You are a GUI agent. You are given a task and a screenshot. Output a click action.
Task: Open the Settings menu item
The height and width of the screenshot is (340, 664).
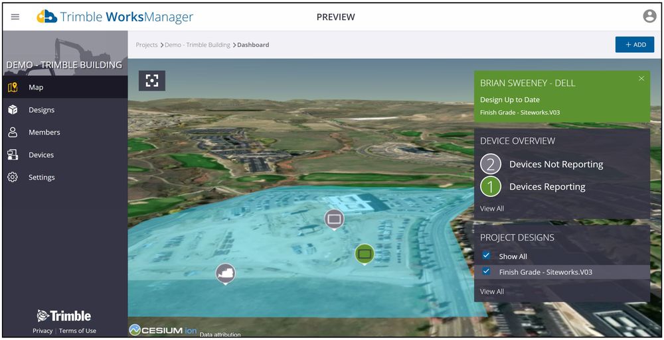[x=65, y=177]
